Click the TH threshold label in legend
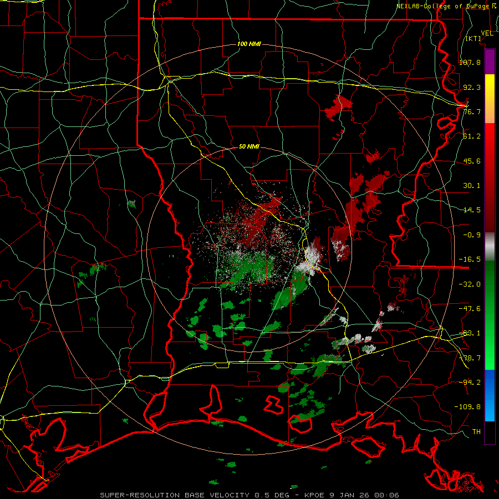499x499 pixels. (x=476, y=432)
